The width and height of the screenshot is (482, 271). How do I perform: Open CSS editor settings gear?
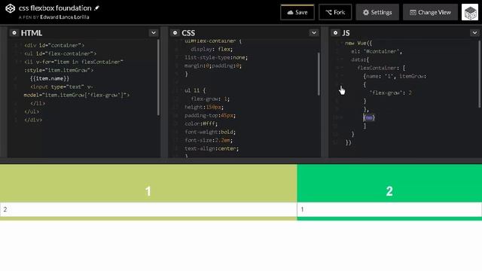(175, 32)
